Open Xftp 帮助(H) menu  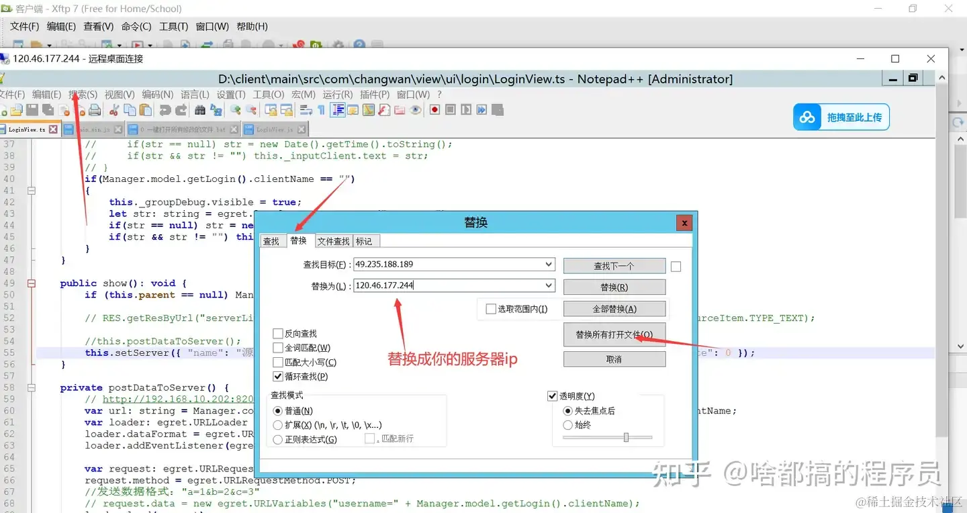(x=252, y=26)
